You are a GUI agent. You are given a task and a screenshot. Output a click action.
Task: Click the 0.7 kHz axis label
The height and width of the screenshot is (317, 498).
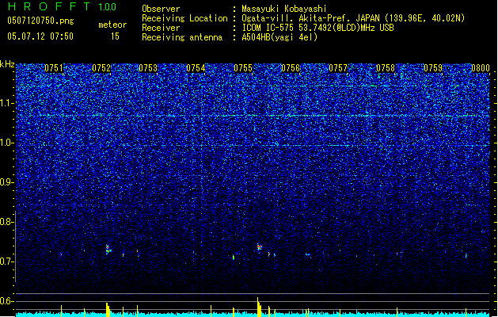pyautogui.click(x=6, y=262)
